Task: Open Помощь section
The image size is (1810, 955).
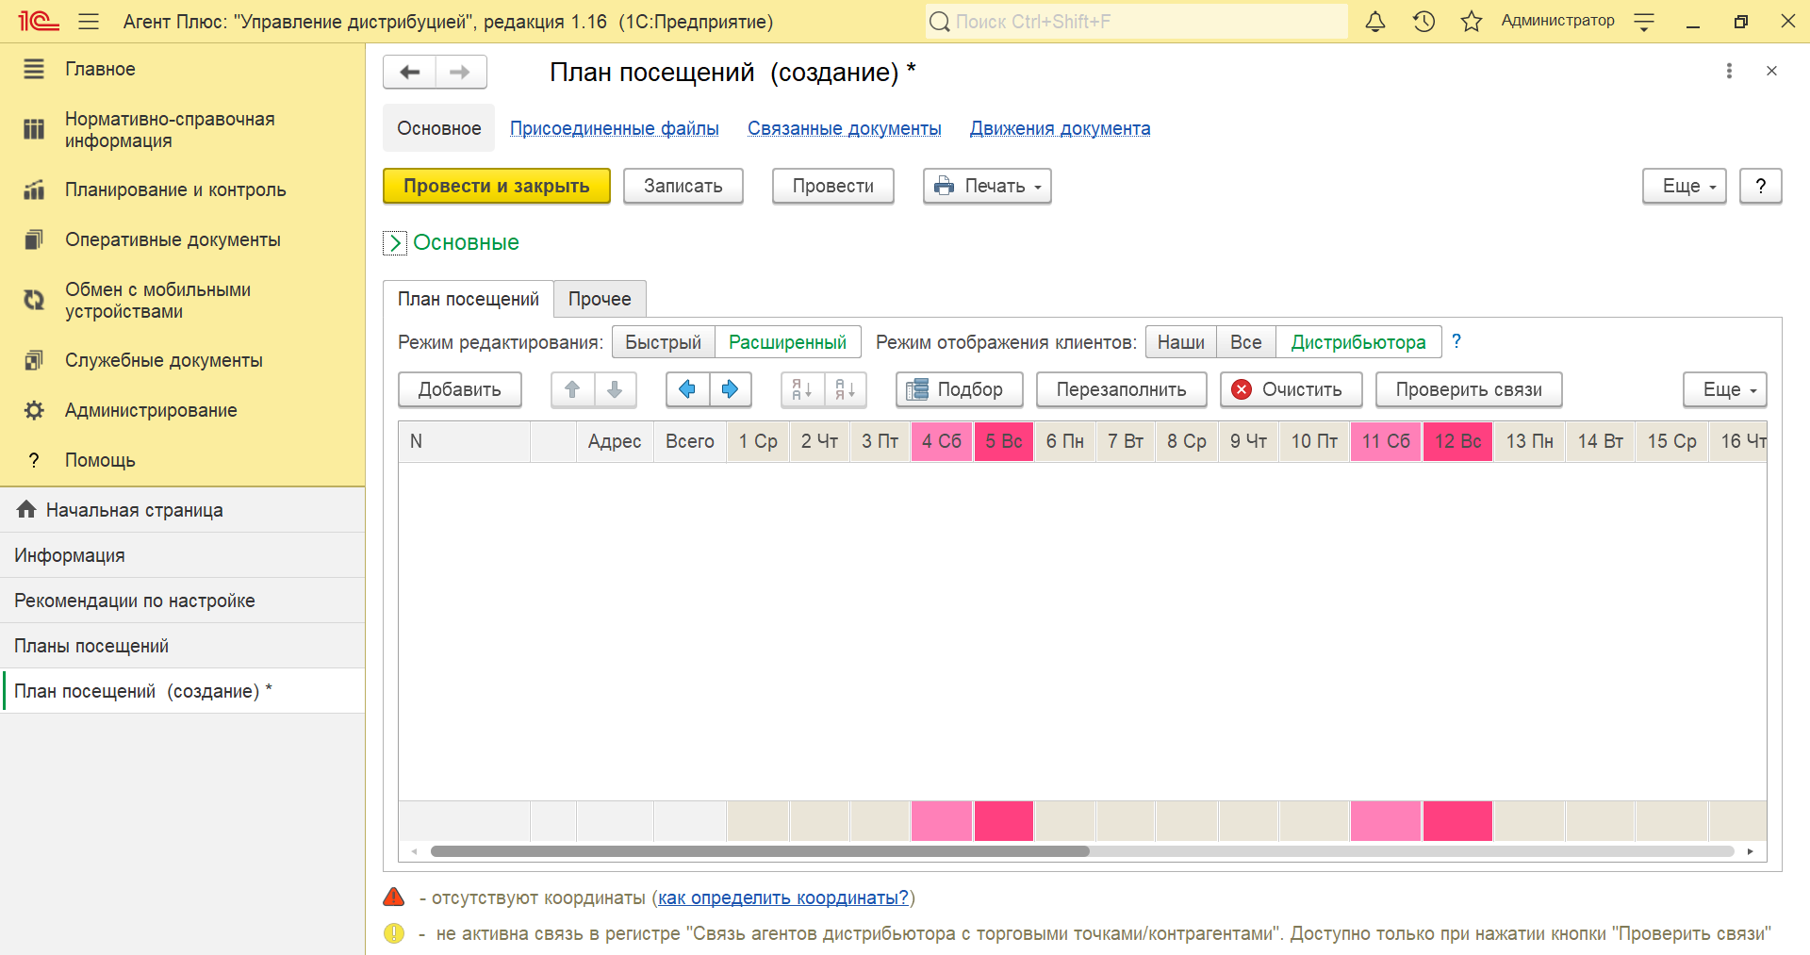Action: (x=182, y=460)
